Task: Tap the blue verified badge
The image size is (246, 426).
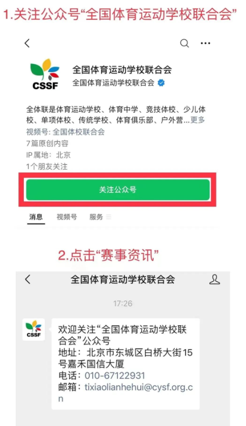Action: (161, 83)
